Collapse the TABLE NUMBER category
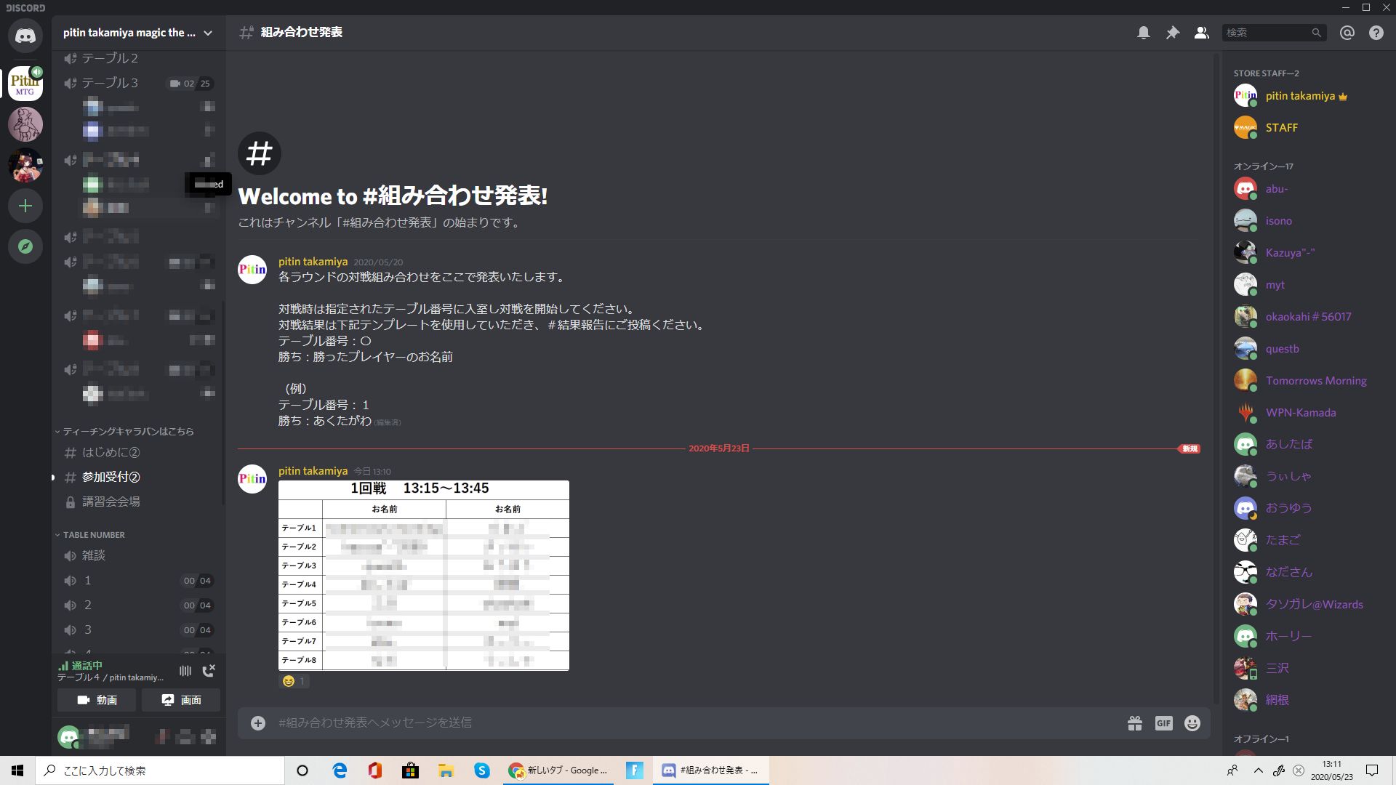The image size is (1396, 785). (92, 534)
